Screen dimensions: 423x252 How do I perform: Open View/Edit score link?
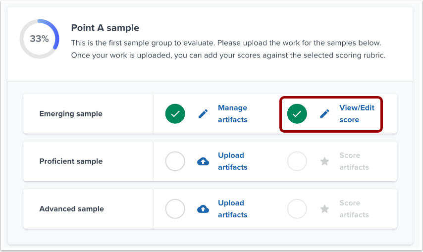click(356, 114)
